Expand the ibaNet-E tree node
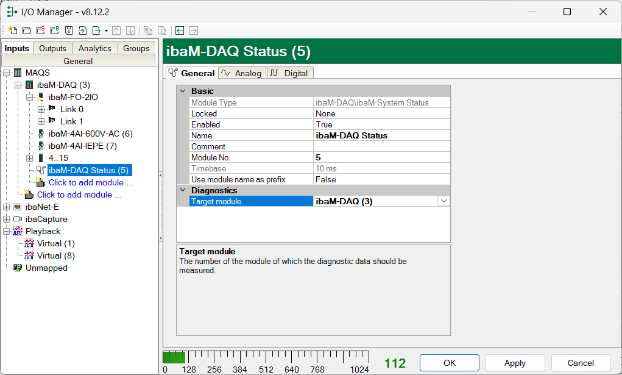The height and width of the screenshot is (375, 622). [x=7, y=207]
